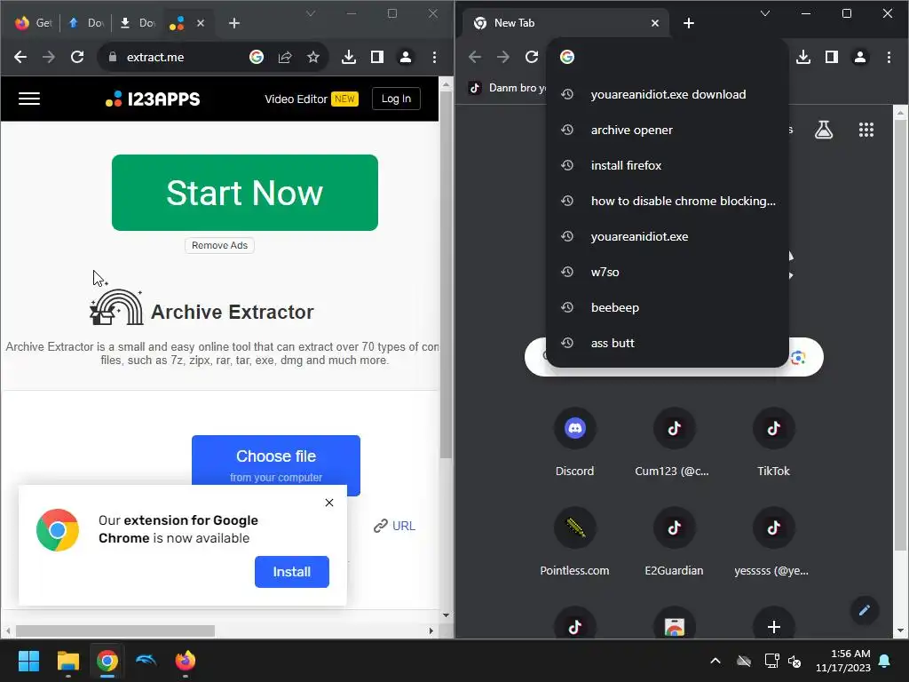The image size is (909, 682).
Task: Open the Cum123 TikTok shortcut
Action: click(674, 444)
